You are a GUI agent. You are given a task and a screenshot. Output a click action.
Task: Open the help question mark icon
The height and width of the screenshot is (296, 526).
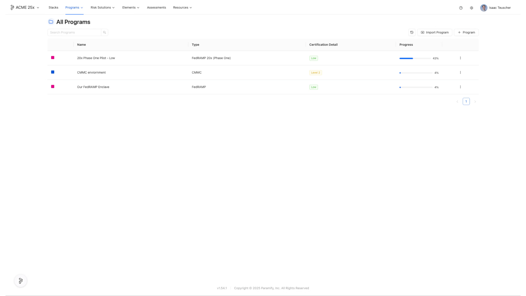point(461,8)
